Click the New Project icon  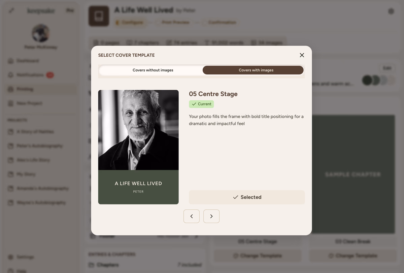11,103
